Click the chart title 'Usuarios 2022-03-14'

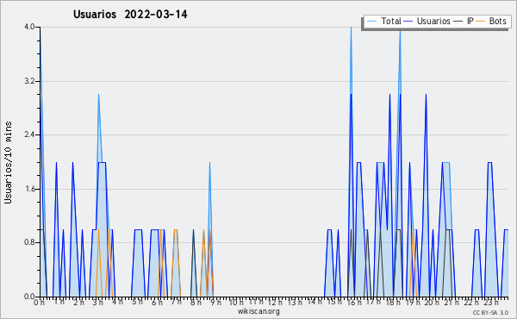(130, 15)
